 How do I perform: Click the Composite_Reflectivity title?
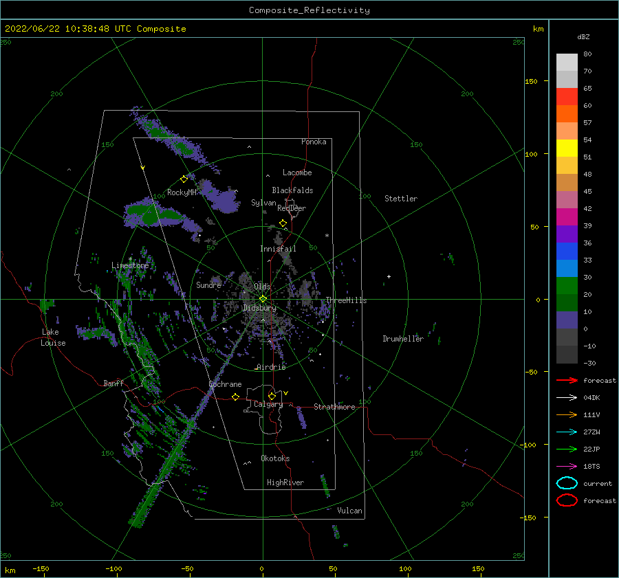(309, 10)
